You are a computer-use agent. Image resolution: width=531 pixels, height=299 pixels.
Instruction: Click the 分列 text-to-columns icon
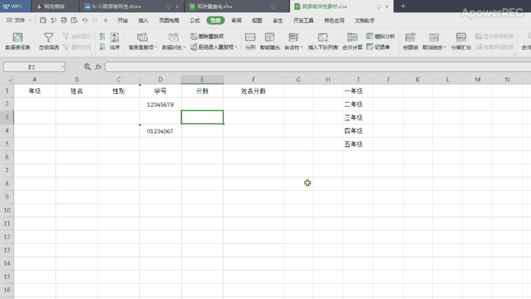pyautogui.click(x=250, y=41)
